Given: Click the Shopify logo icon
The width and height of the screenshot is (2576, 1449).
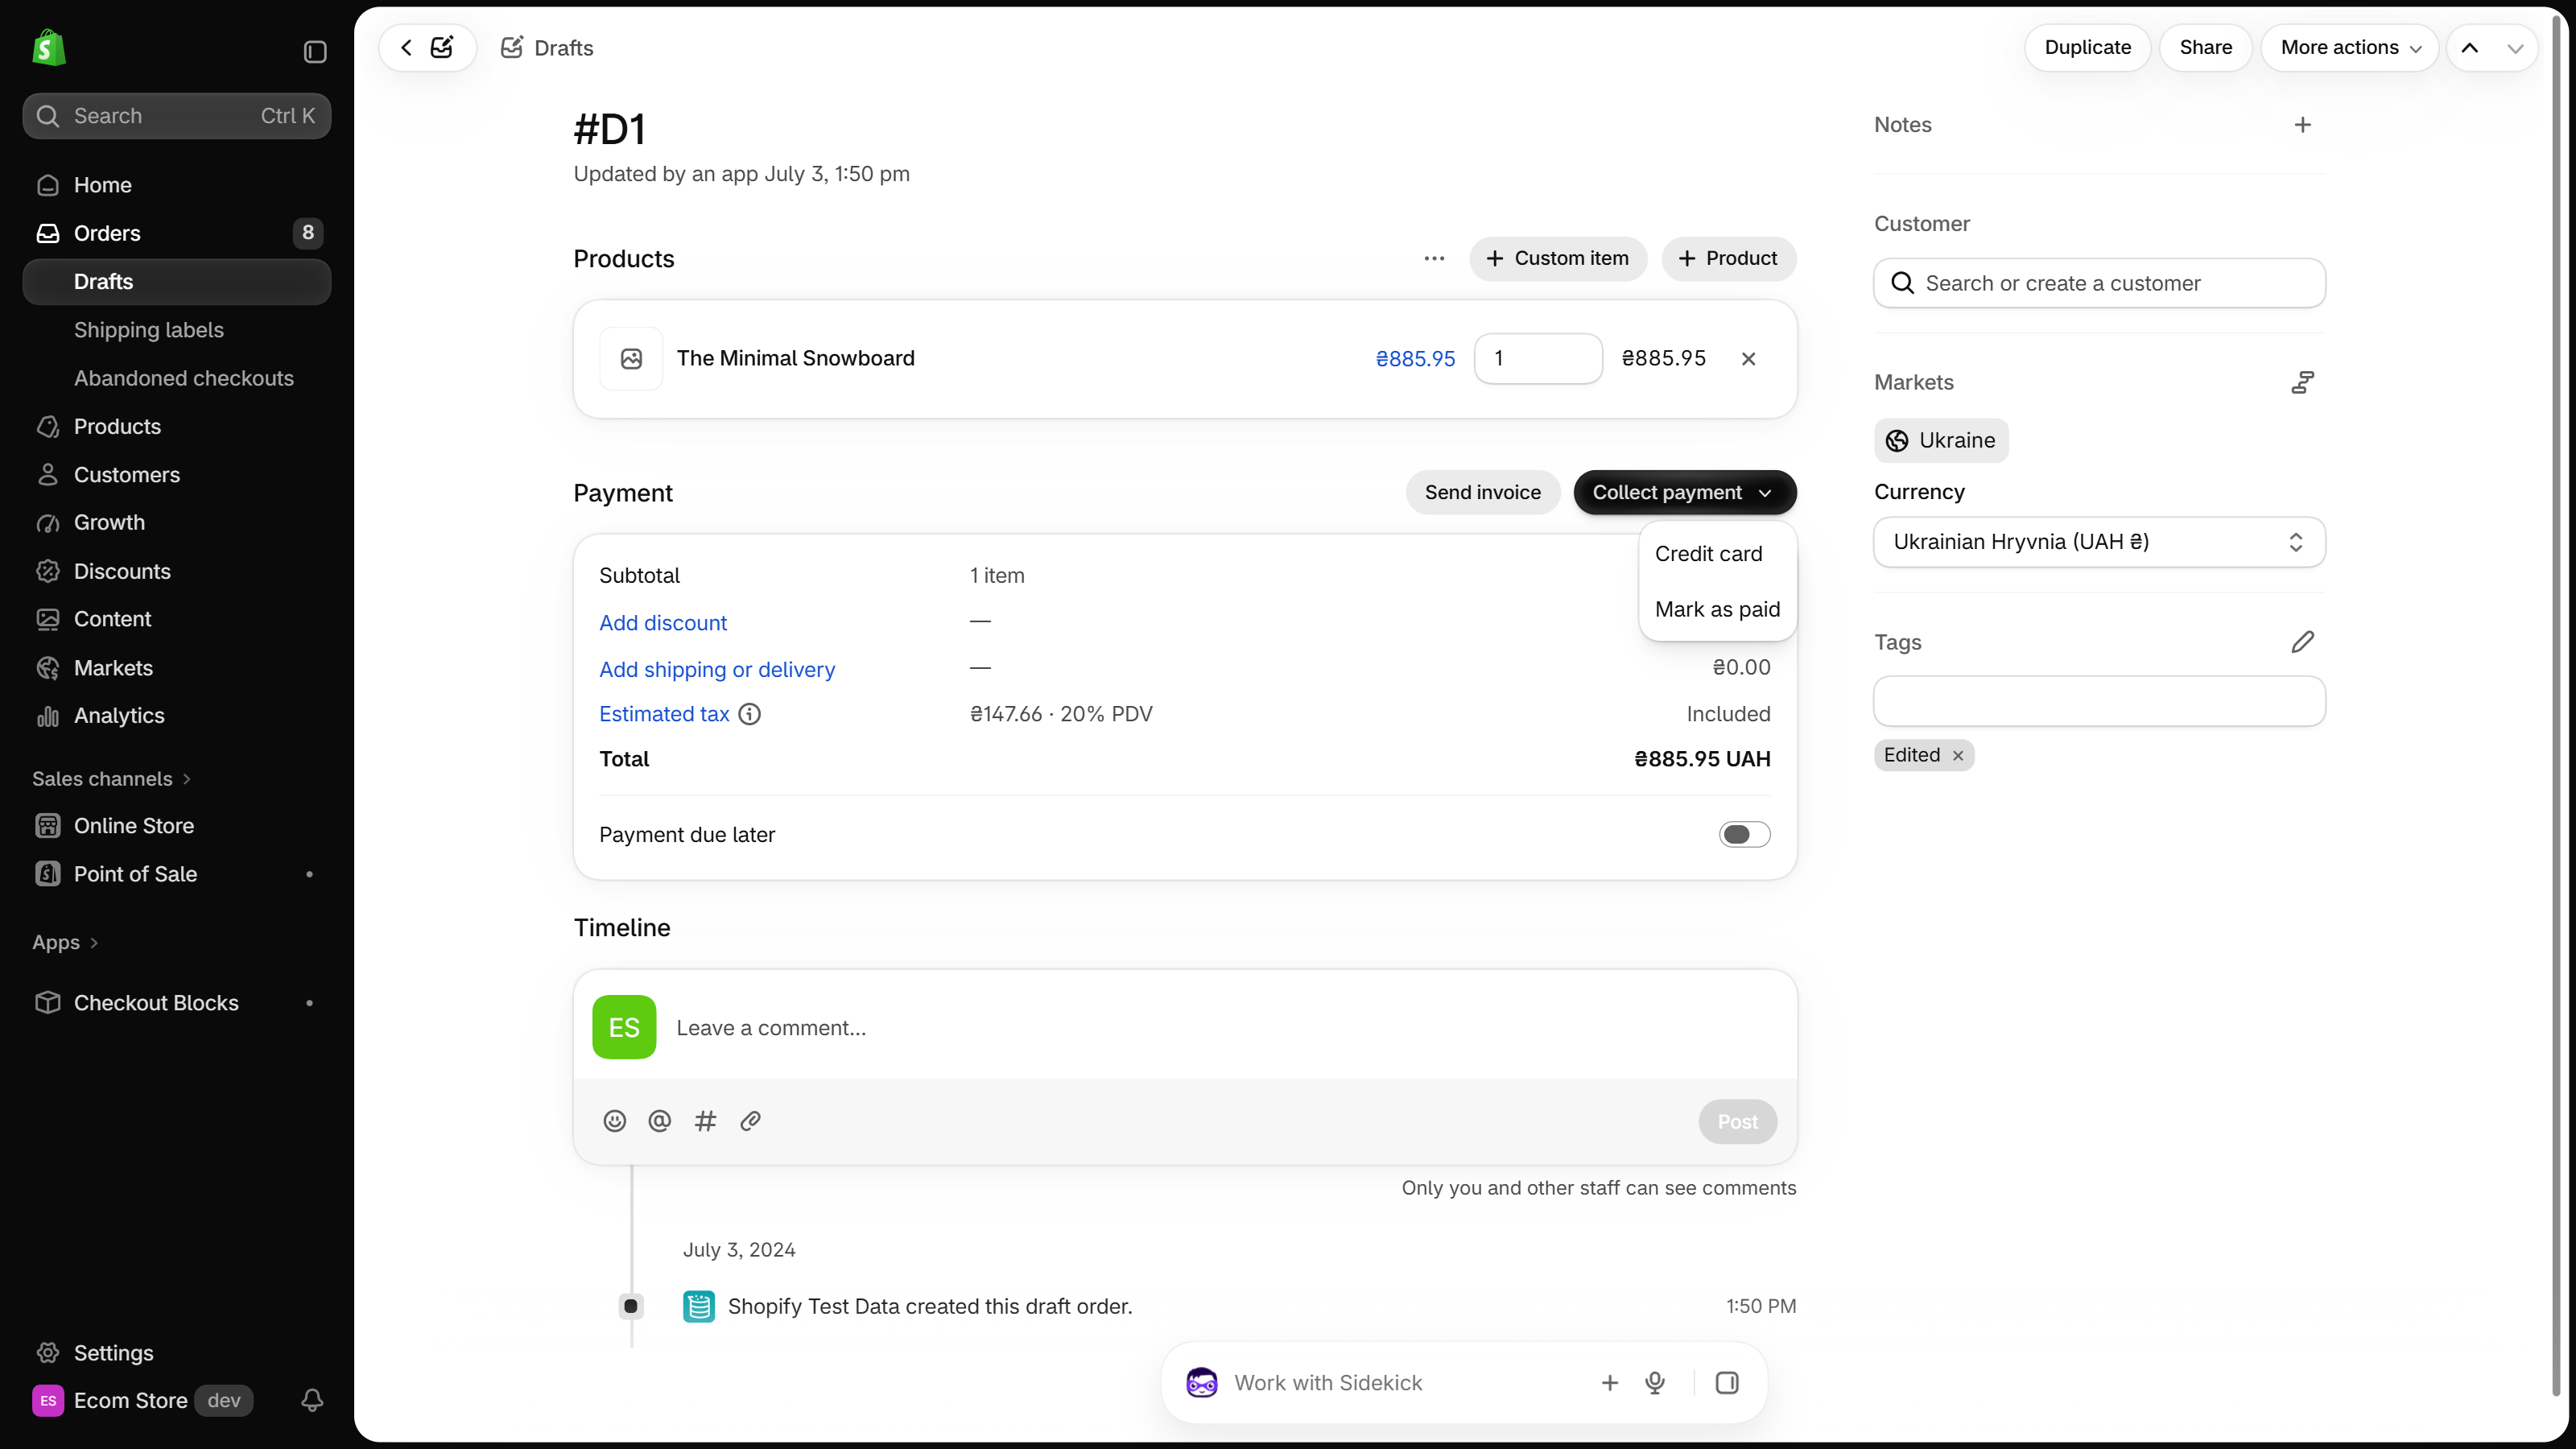Looking at the screenshot, I should click(48, 48).
